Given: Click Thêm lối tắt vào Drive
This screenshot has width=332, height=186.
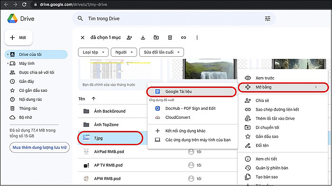Looking at the screenshot, I should tap(283, 118).
